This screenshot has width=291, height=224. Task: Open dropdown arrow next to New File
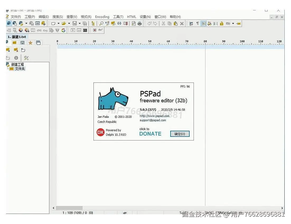pyautogui.click(x=58, y=23)
